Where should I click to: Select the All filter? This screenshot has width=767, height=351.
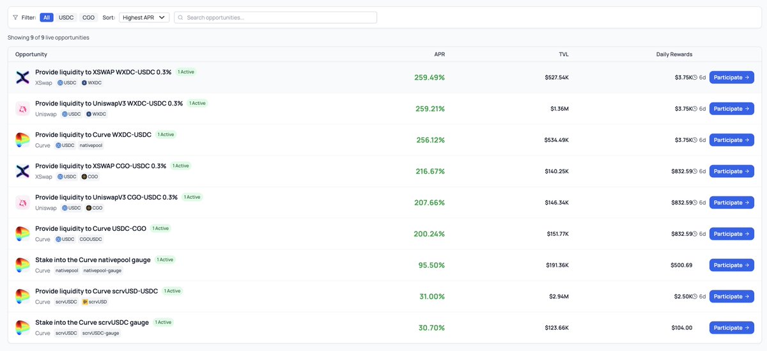click(46, 17)
